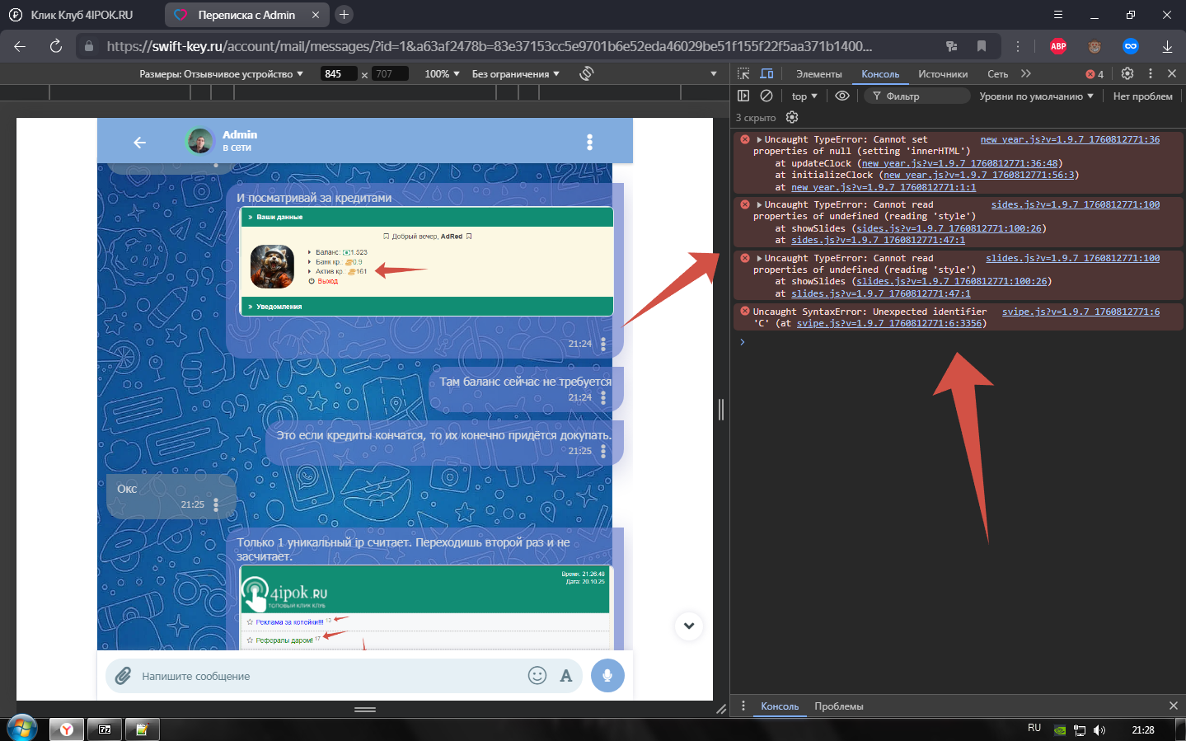Click the rotate device orientation icon
1186x741 pixels.
586,73
